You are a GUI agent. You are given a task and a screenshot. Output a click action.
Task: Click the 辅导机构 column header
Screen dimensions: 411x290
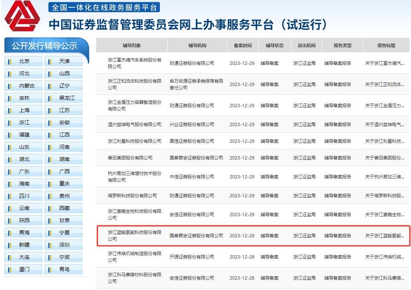197,45
